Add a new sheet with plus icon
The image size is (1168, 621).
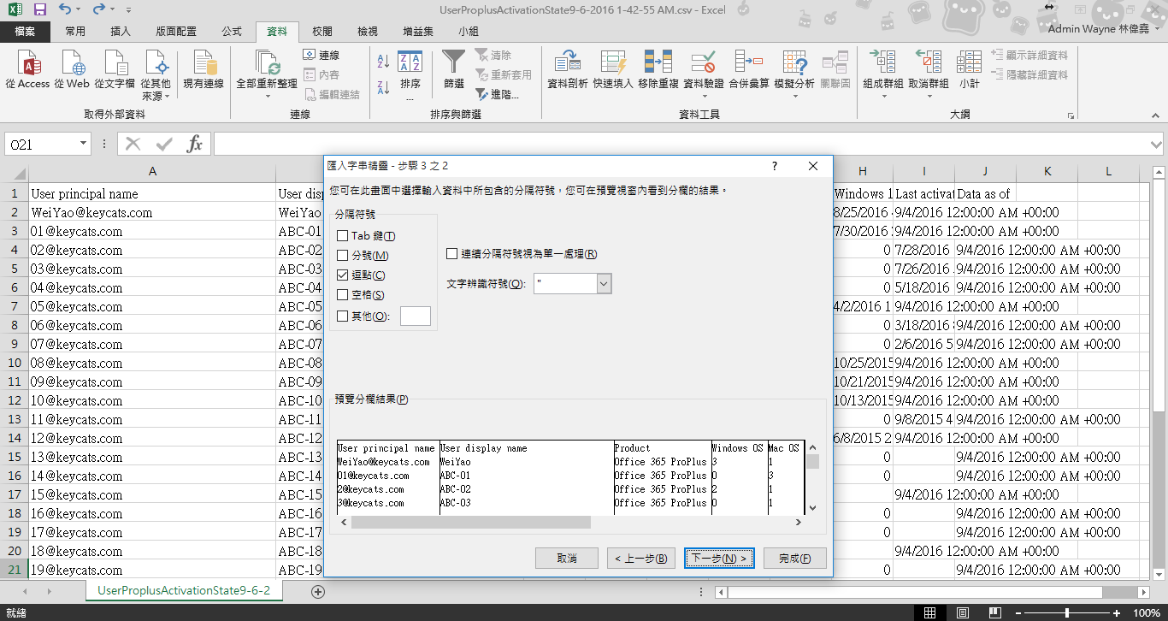318,591
